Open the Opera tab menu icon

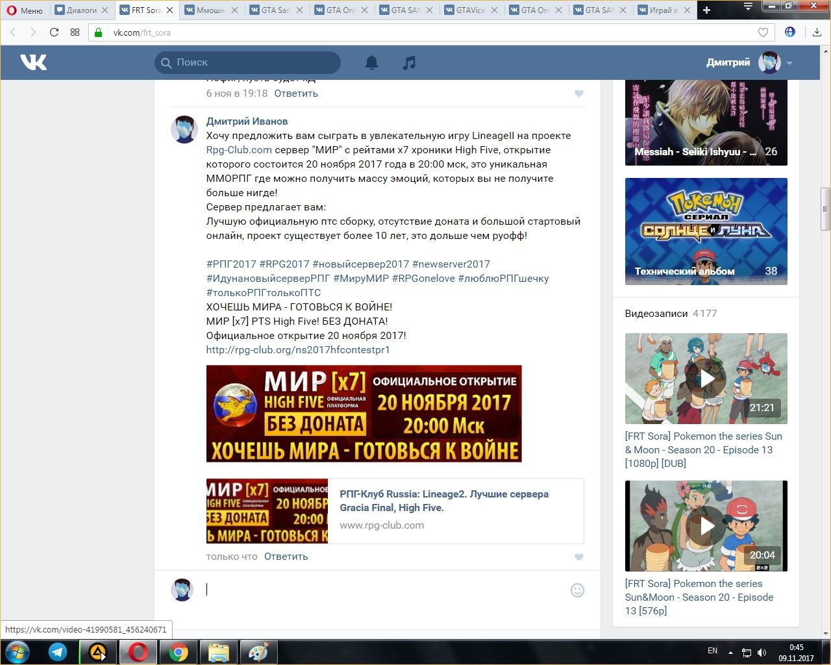748,6
